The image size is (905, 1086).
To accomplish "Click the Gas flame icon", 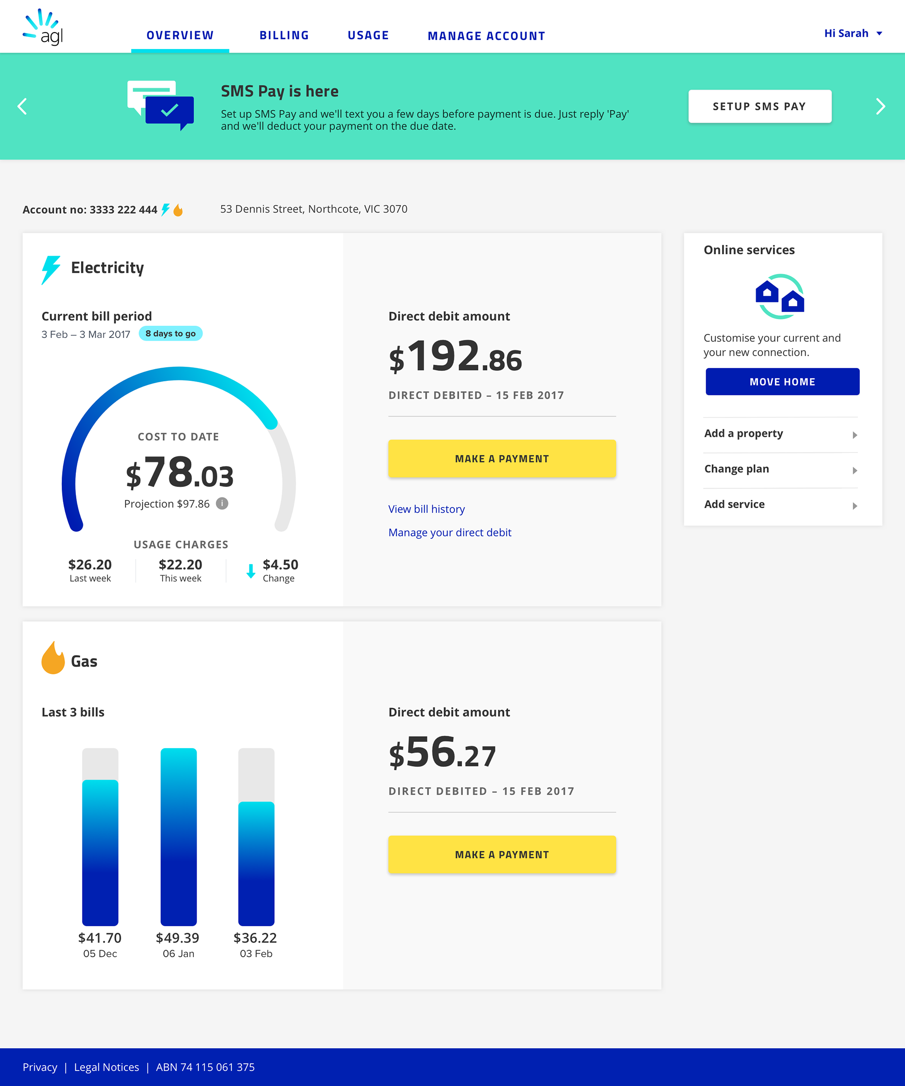I will (53, 658).
